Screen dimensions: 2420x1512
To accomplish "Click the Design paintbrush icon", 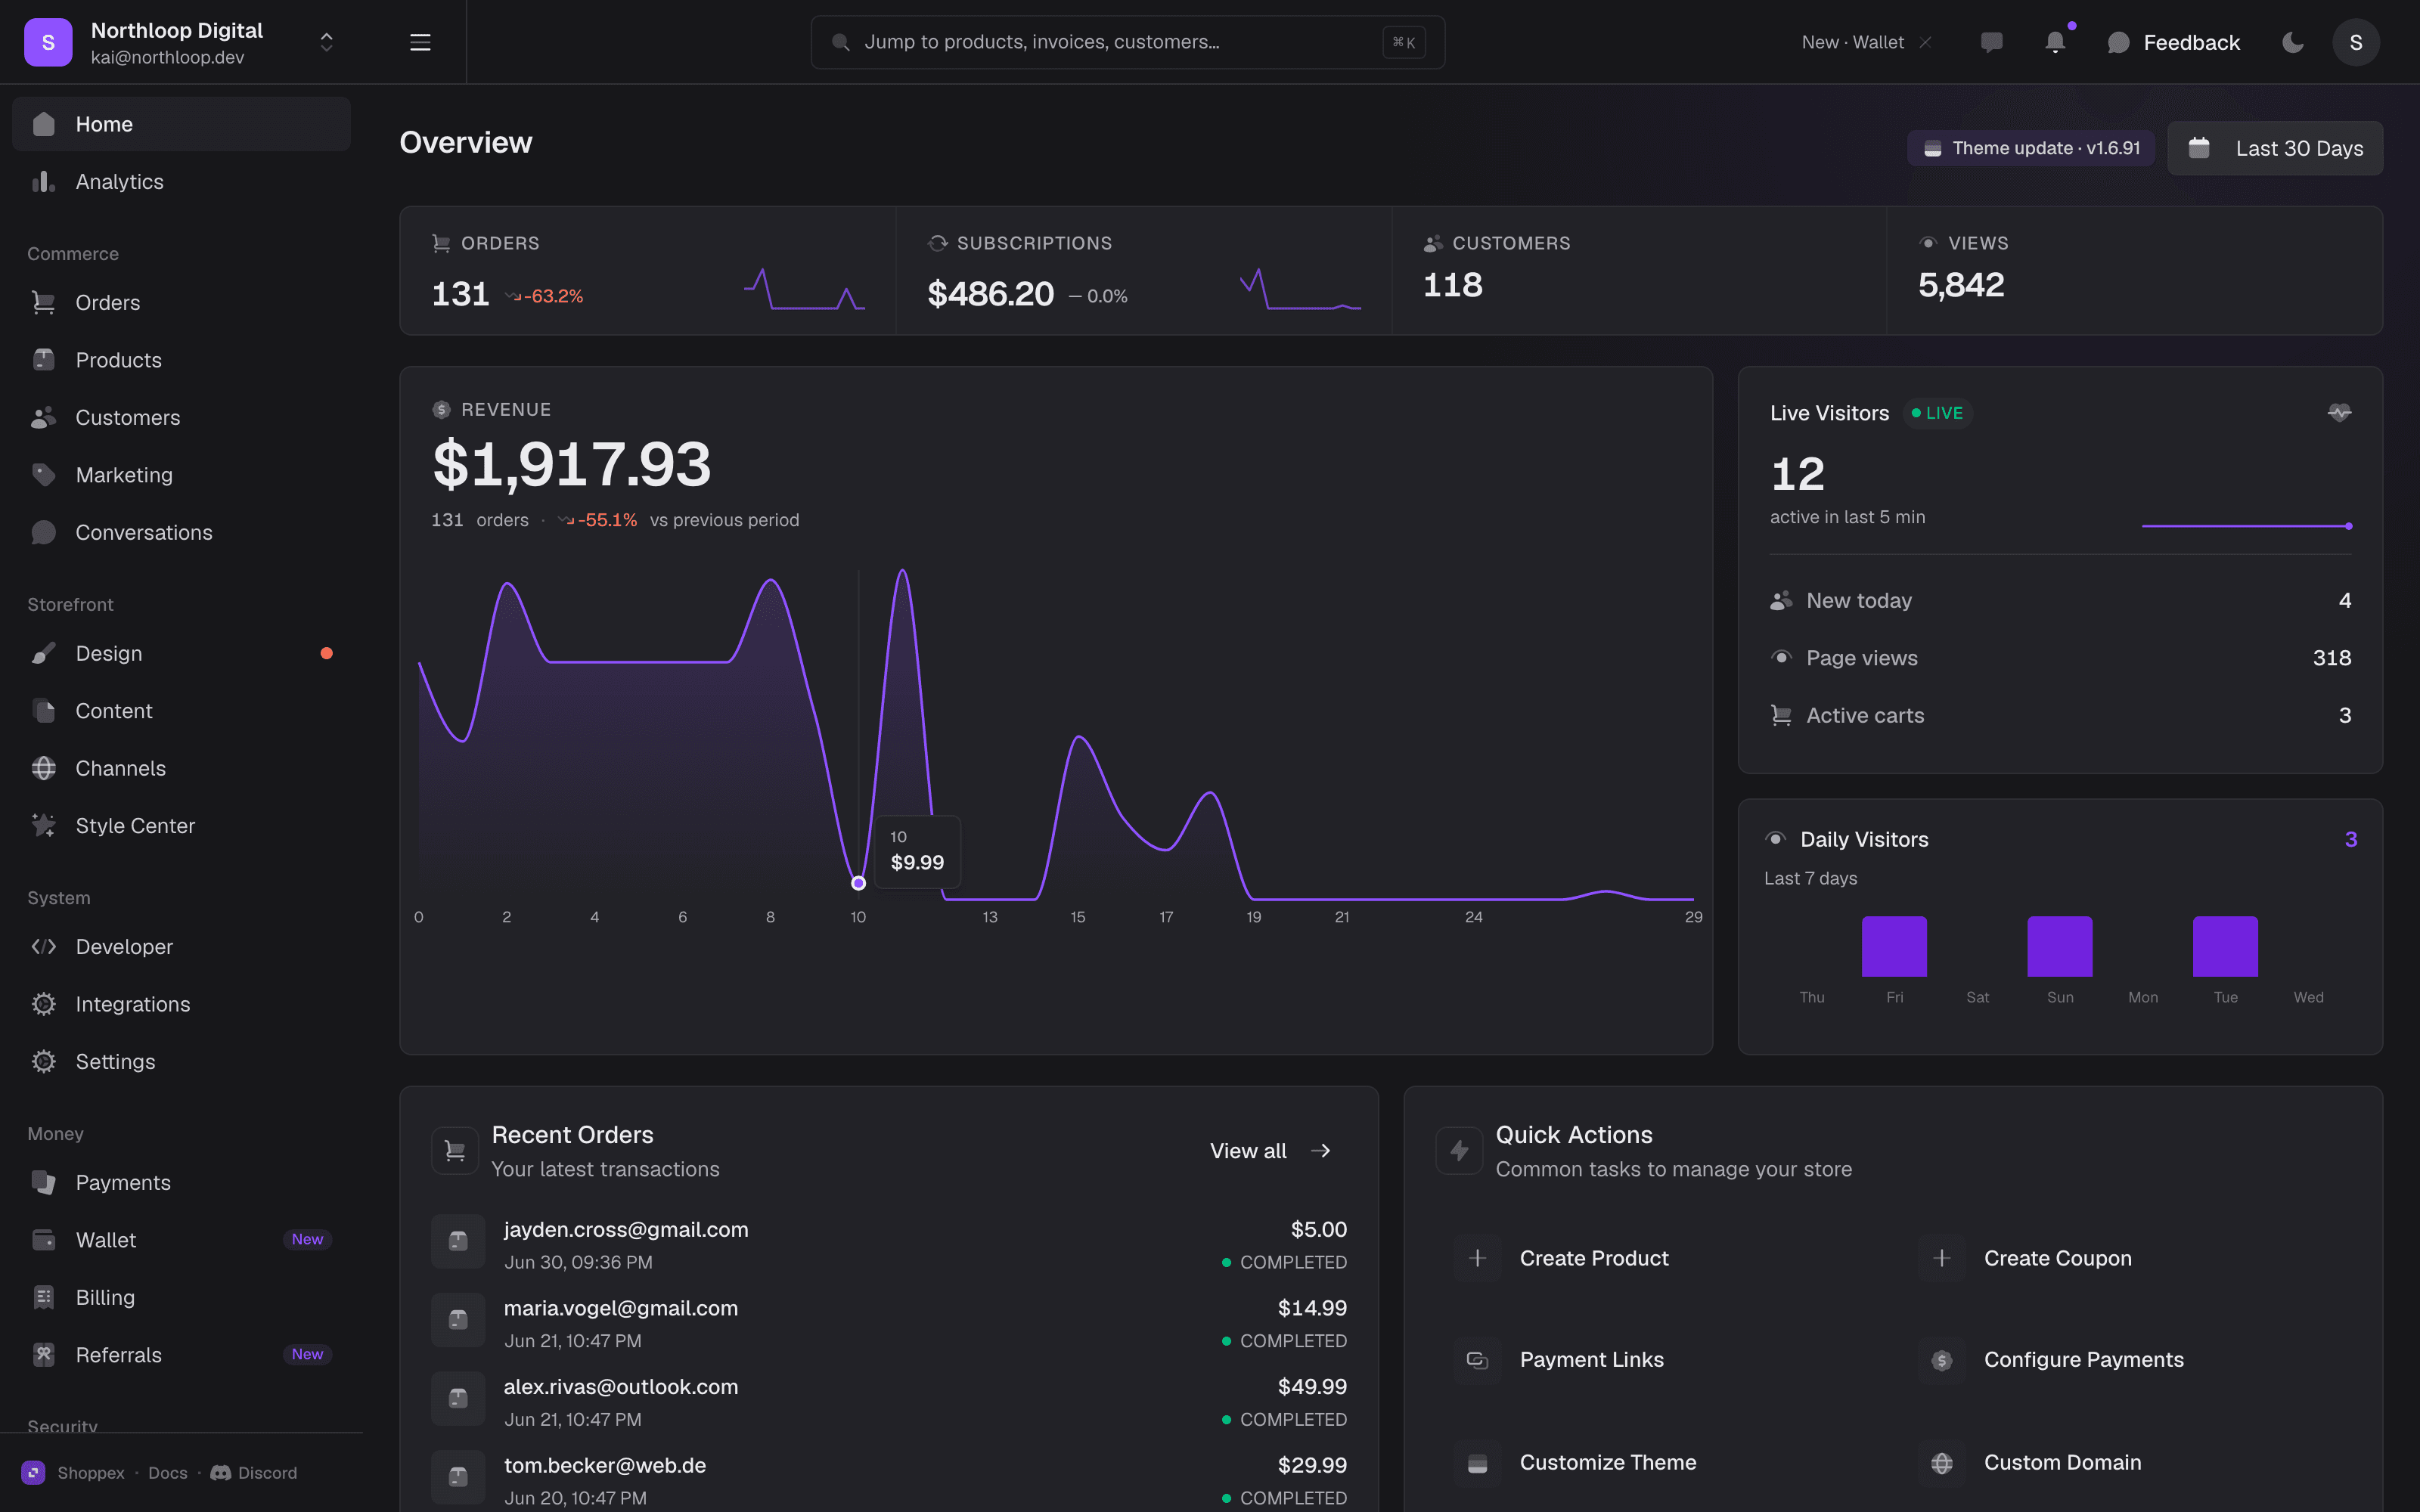I will click(43, 653).
